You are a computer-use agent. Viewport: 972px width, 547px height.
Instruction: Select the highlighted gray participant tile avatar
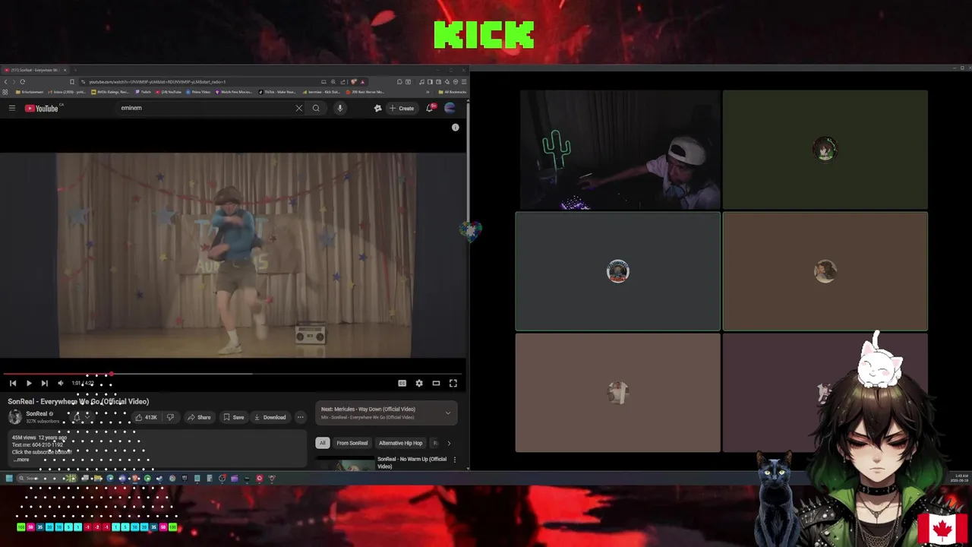pos(618,271)
